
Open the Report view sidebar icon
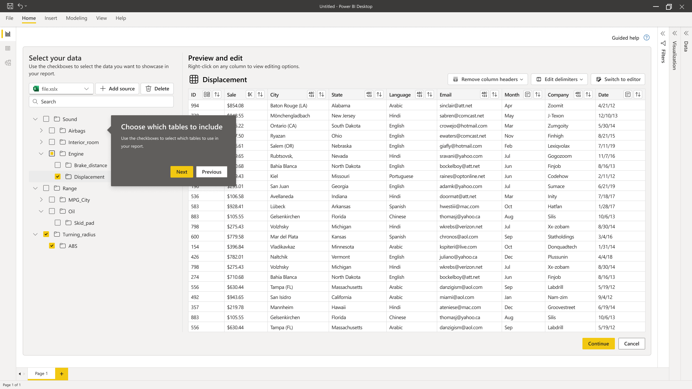(x=8, y=34)
